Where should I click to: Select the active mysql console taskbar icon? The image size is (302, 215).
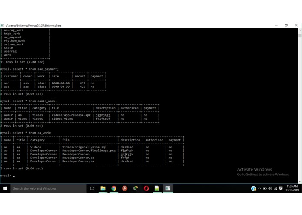(168, 188)
